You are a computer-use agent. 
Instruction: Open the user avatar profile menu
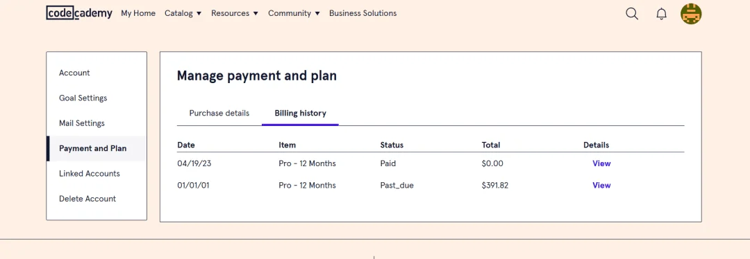click(691, 14)
